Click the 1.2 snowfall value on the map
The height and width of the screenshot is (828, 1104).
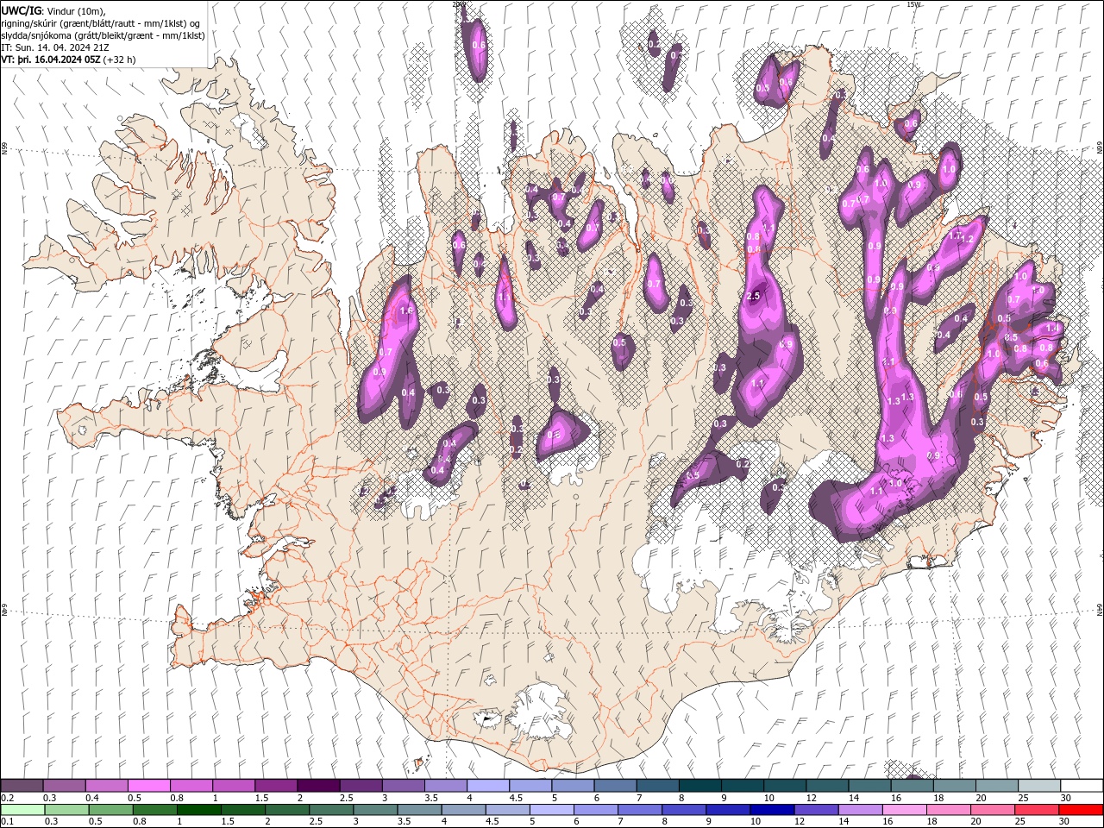coord(966,239)
